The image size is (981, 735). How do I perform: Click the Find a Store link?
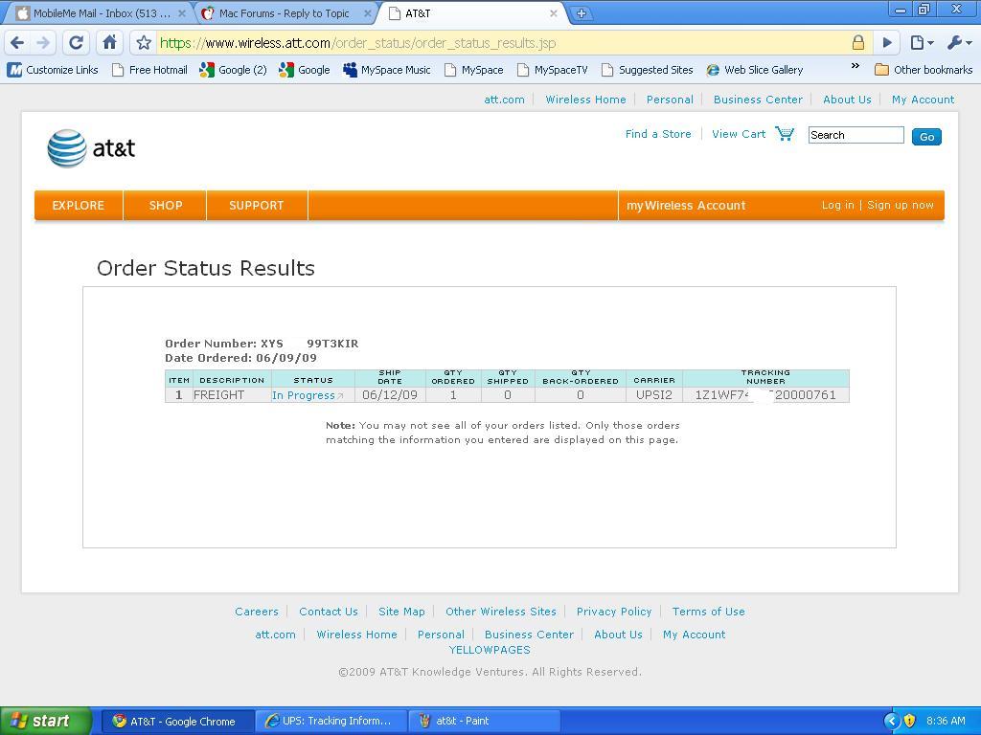click(x=658, y=134)
